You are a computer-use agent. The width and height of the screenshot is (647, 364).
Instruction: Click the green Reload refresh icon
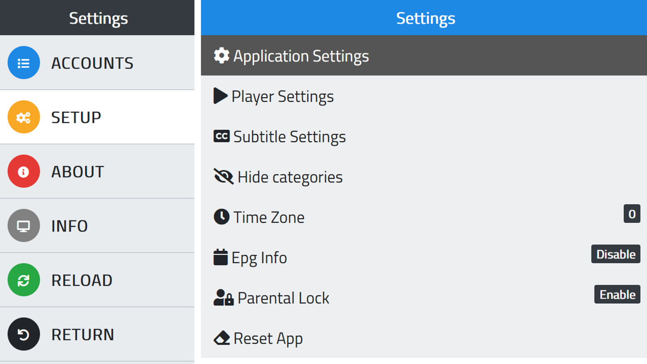click(x=23, y=280)
